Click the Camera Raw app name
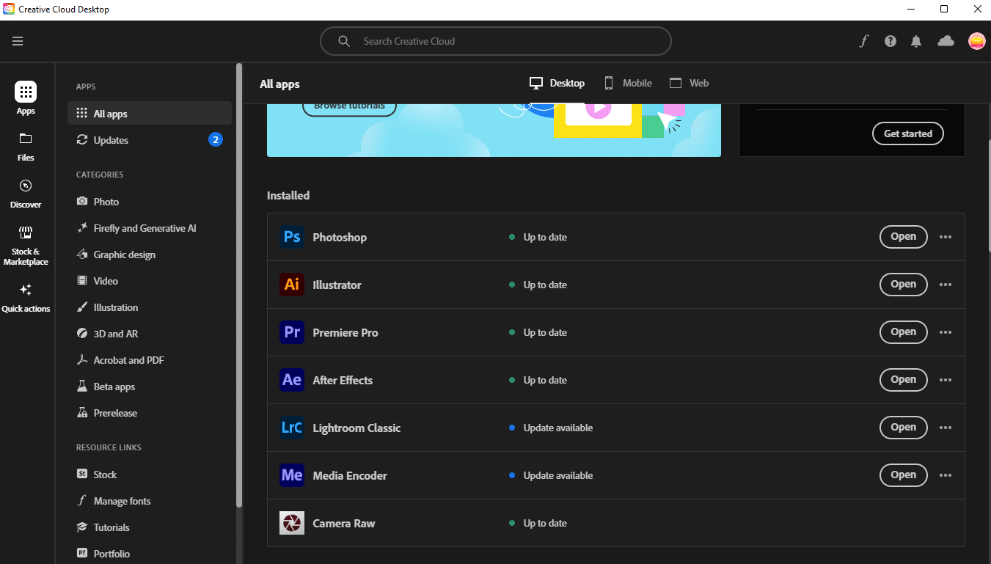This screenshot has height=564, width=991. 344,524
